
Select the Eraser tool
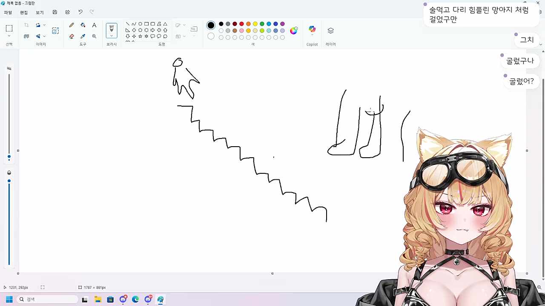[72, 36]
